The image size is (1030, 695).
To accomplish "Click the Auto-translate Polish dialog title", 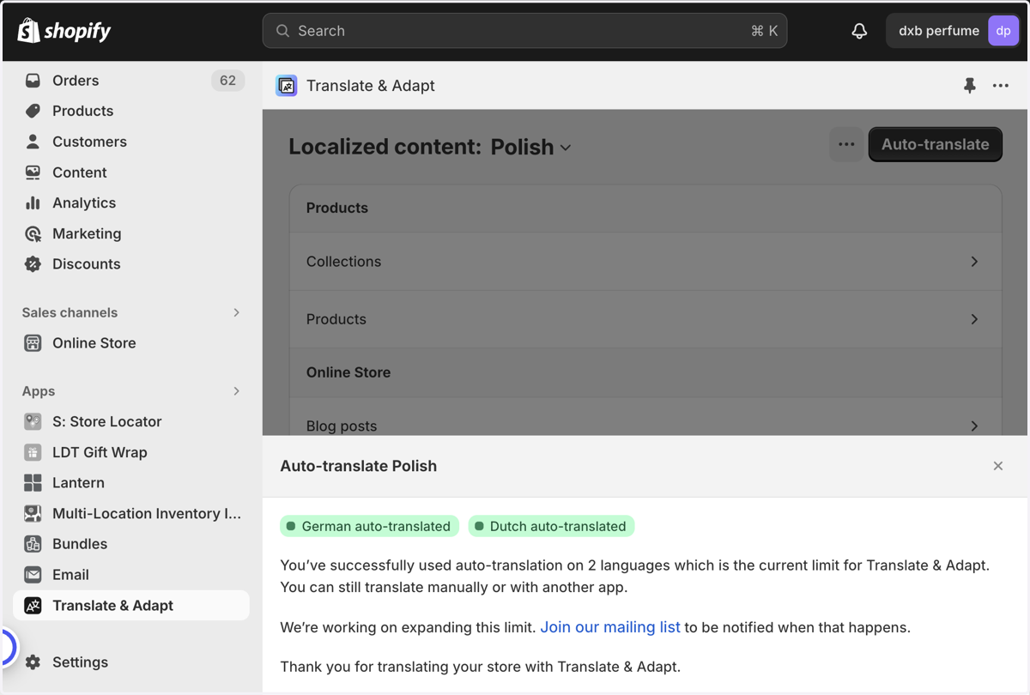I will [359, 466].
